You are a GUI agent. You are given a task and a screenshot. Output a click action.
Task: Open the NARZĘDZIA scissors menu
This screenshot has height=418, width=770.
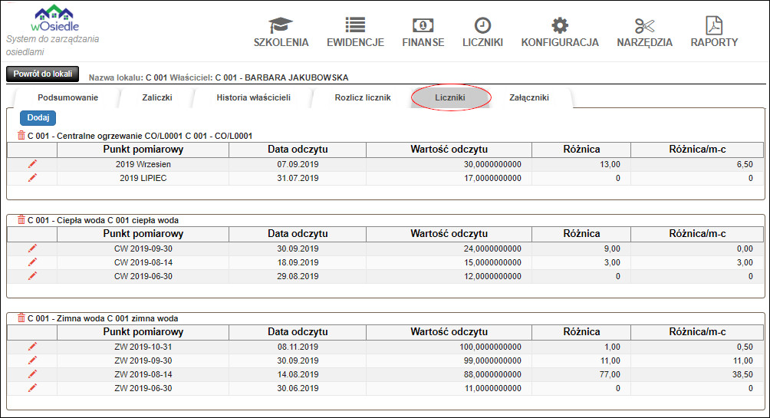pos(644,32)
